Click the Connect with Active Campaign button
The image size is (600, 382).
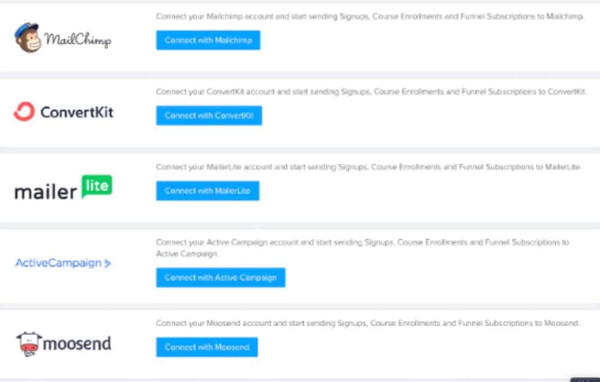(x=221, y=278)
